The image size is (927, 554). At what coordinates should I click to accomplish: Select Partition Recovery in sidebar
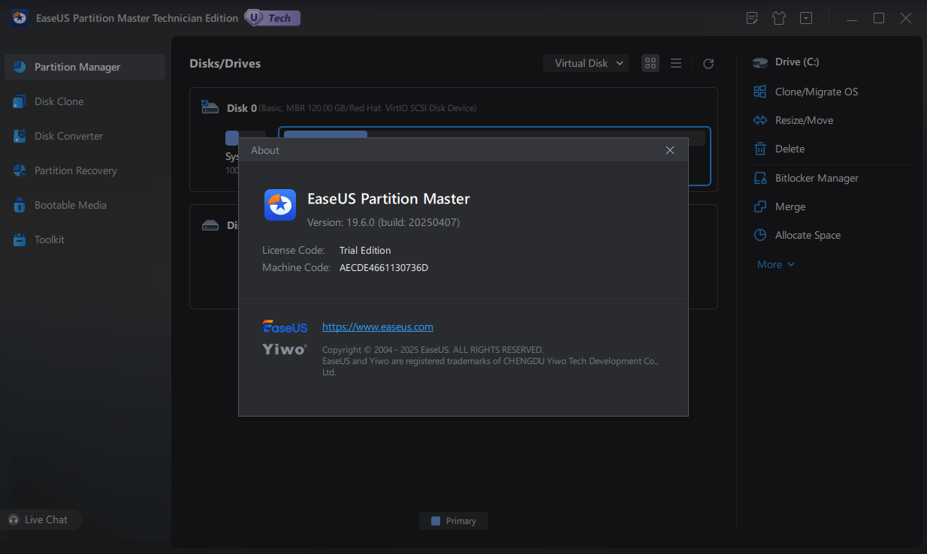75,170
